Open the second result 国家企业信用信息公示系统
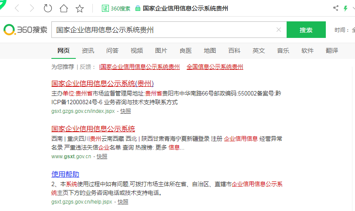The height and width of the screenshot is (211, 355). click(x=93, y=129)
